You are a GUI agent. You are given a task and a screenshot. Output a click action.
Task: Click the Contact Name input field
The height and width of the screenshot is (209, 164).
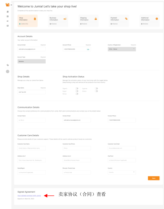pos(31,120)
